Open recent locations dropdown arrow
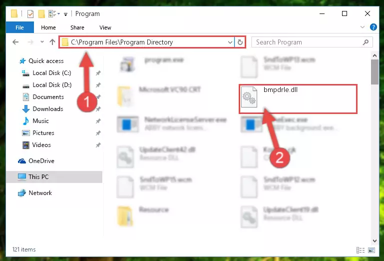 [42, 42]
